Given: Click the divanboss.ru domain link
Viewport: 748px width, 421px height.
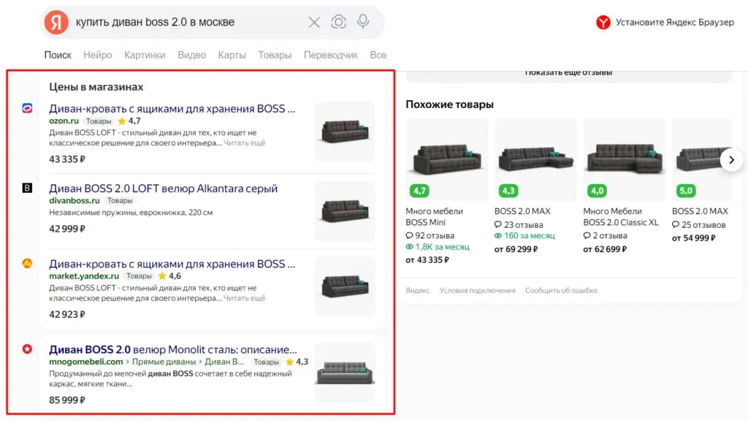Looking at the screenshot, I should [75, 200].
